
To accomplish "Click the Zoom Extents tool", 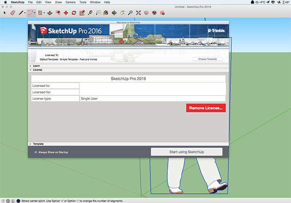I will tap(138, 13).
